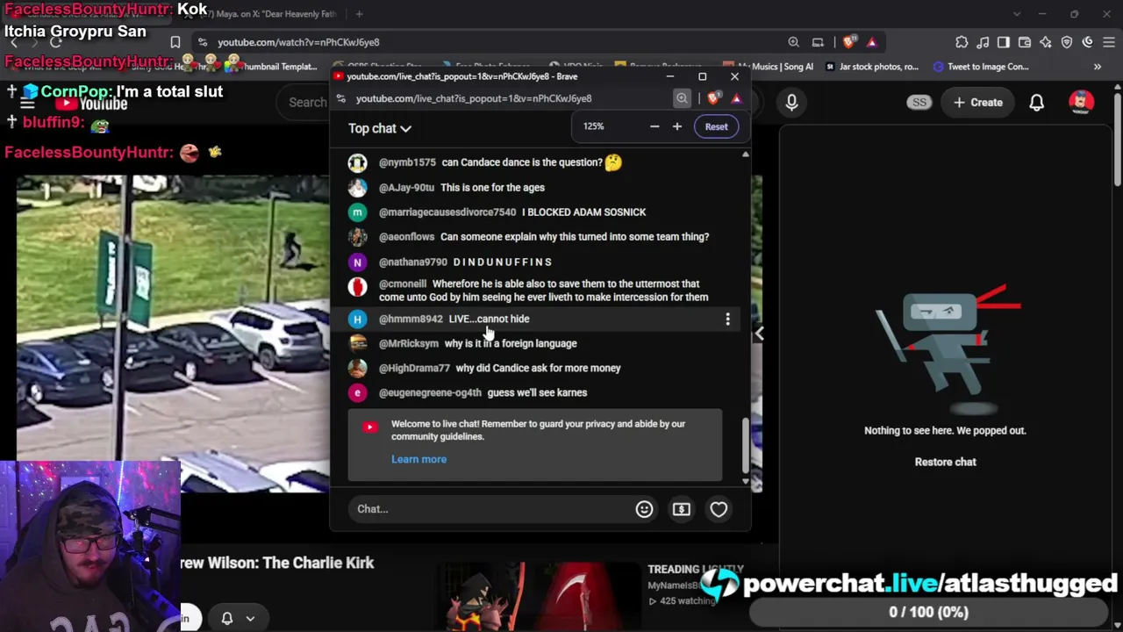The image size is (1123, 632).
Task: Click the playing surveillance video
Action: [173, 334]
